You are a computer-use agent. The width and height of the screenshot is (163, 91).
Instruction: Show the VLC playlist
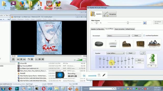[x=36, y=59]
